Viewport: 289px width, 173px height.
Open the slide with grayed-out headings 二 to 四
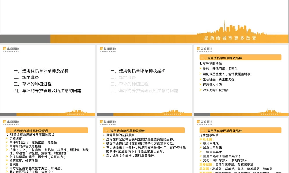pyautogui.click(x=144, y=80)
